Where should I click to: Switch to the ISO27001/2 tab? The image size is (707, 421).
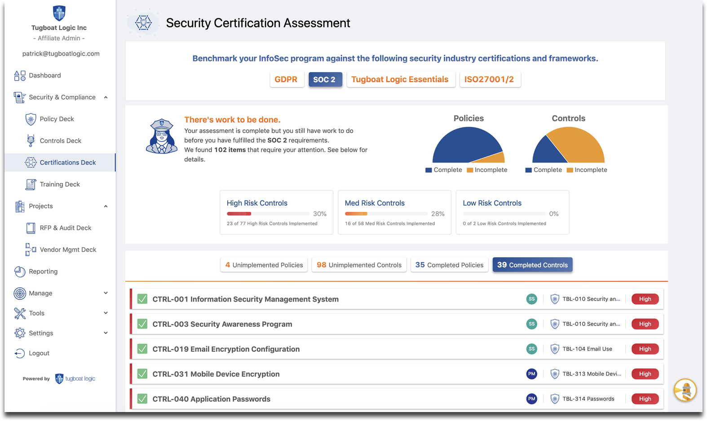pyautogui.click(x=490, y=79)
